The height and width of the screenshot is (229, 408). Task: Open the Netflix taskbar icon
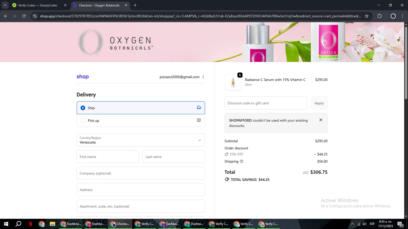tap(30, 224)
